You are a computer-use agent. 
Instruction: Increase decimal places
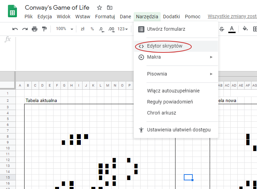pyautogui.click(x=111, y=29)
